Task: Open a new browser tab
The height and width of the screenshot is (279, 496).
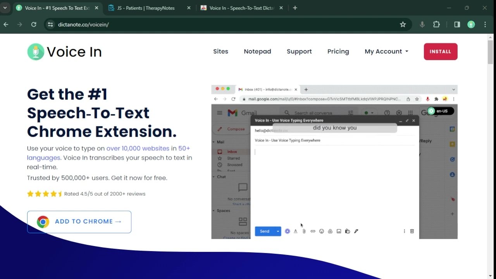Action: click(x=295, y=8)
